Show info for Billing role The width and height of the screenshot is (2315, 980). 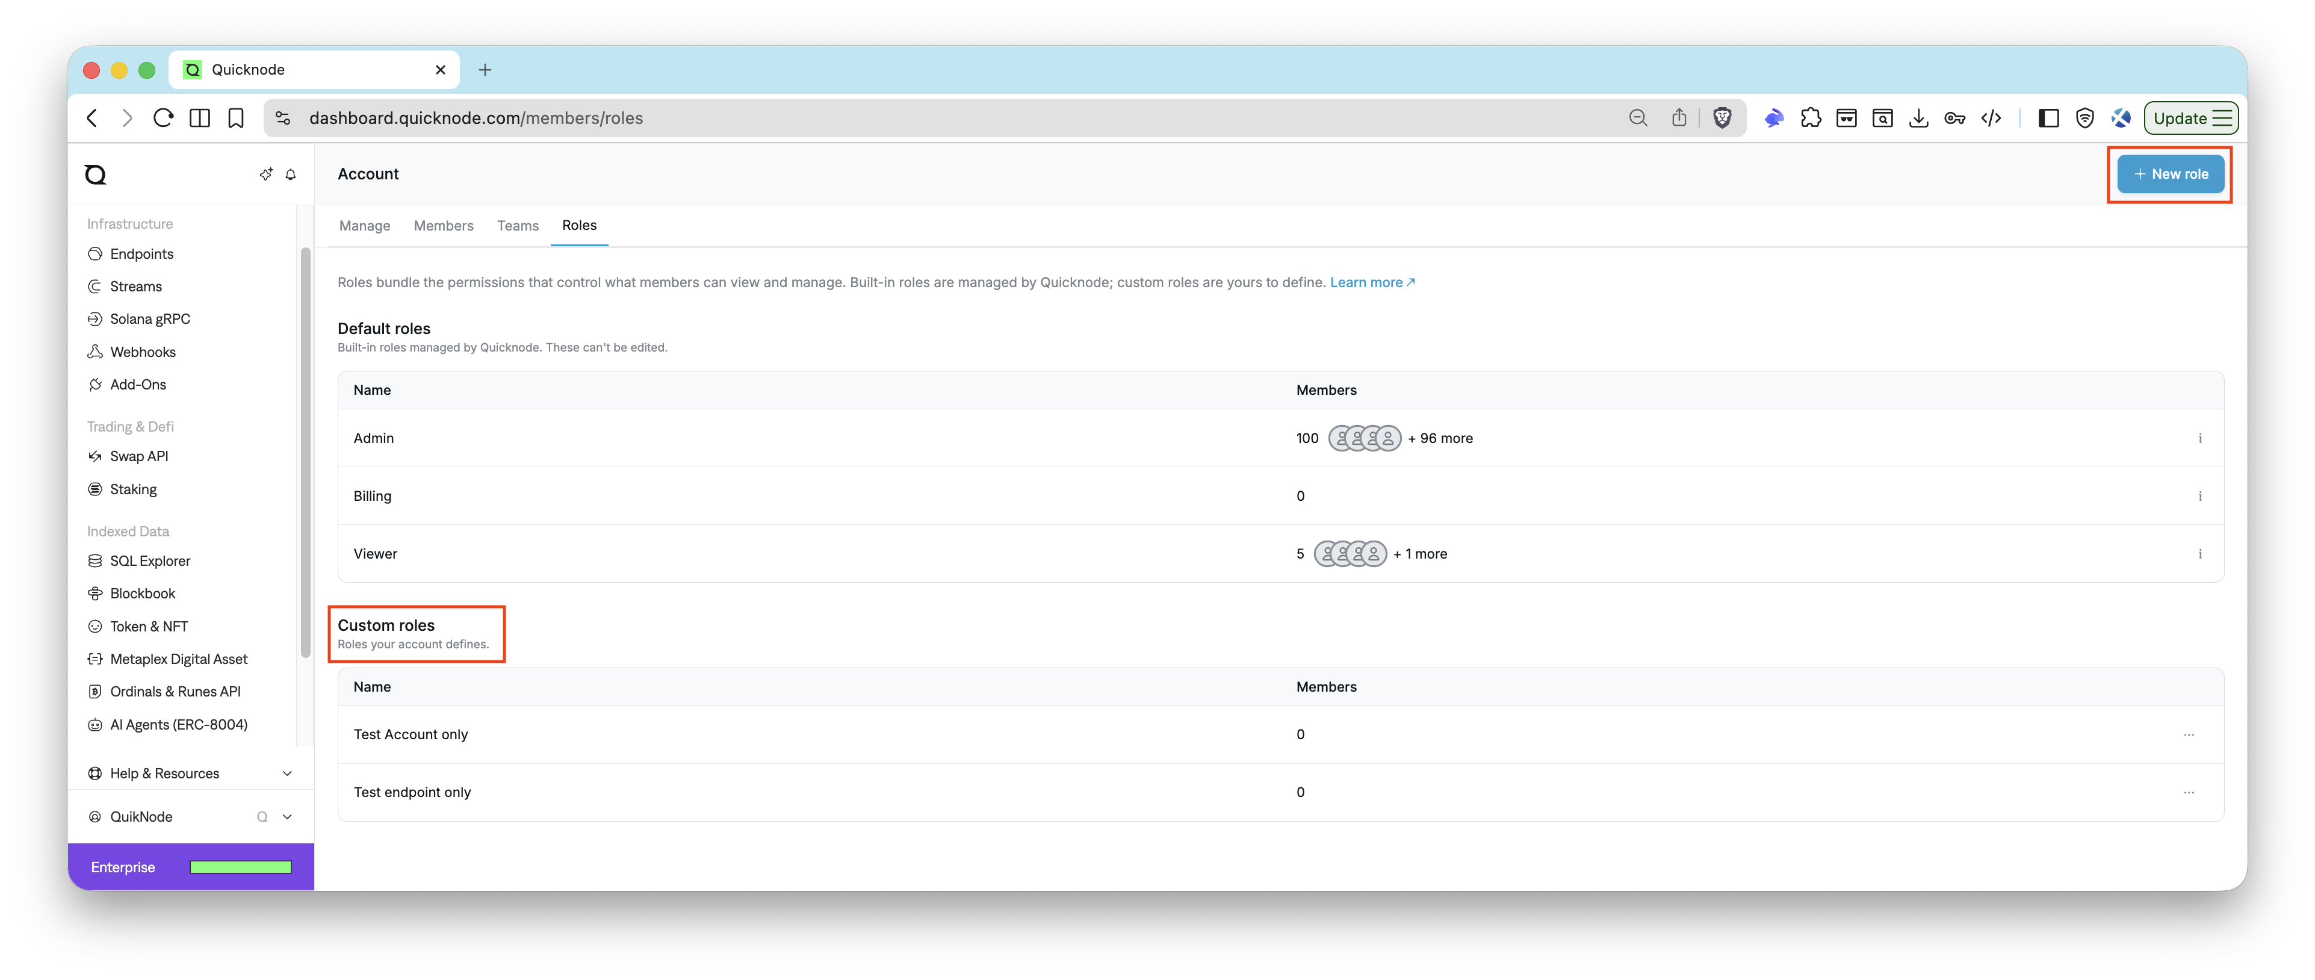click(2199, 496)
